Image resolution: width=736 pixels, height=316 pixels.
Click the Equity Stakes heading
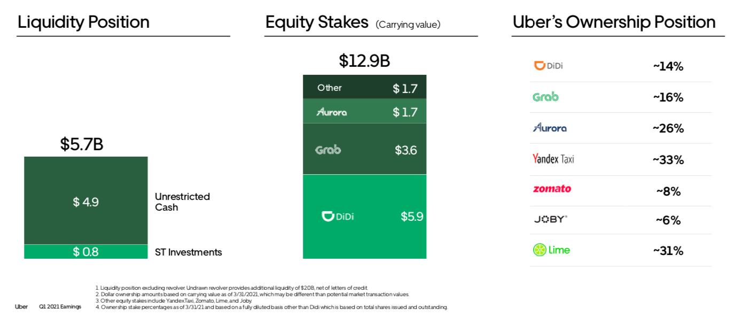tap(317, 22)
